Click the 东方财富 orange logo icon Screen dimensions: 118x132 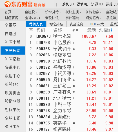pos(8,4)
